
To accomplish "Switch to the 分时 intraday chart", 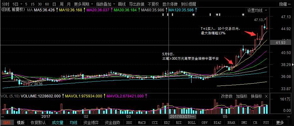I will [x=5, y=4].
